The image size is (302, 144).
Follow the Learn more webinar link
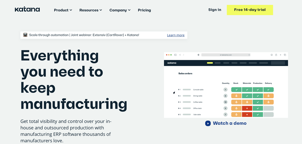click(176, 35)
